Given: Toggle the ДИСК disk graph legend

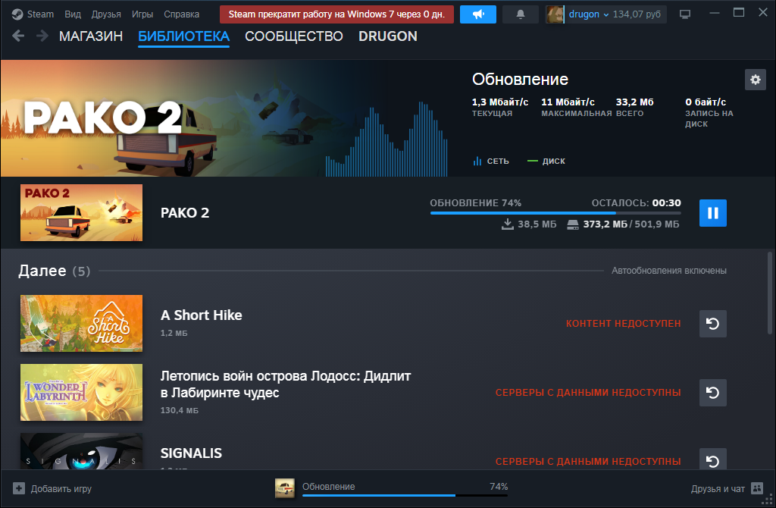Looking at the screenshot, I should (x=546, y=161).
